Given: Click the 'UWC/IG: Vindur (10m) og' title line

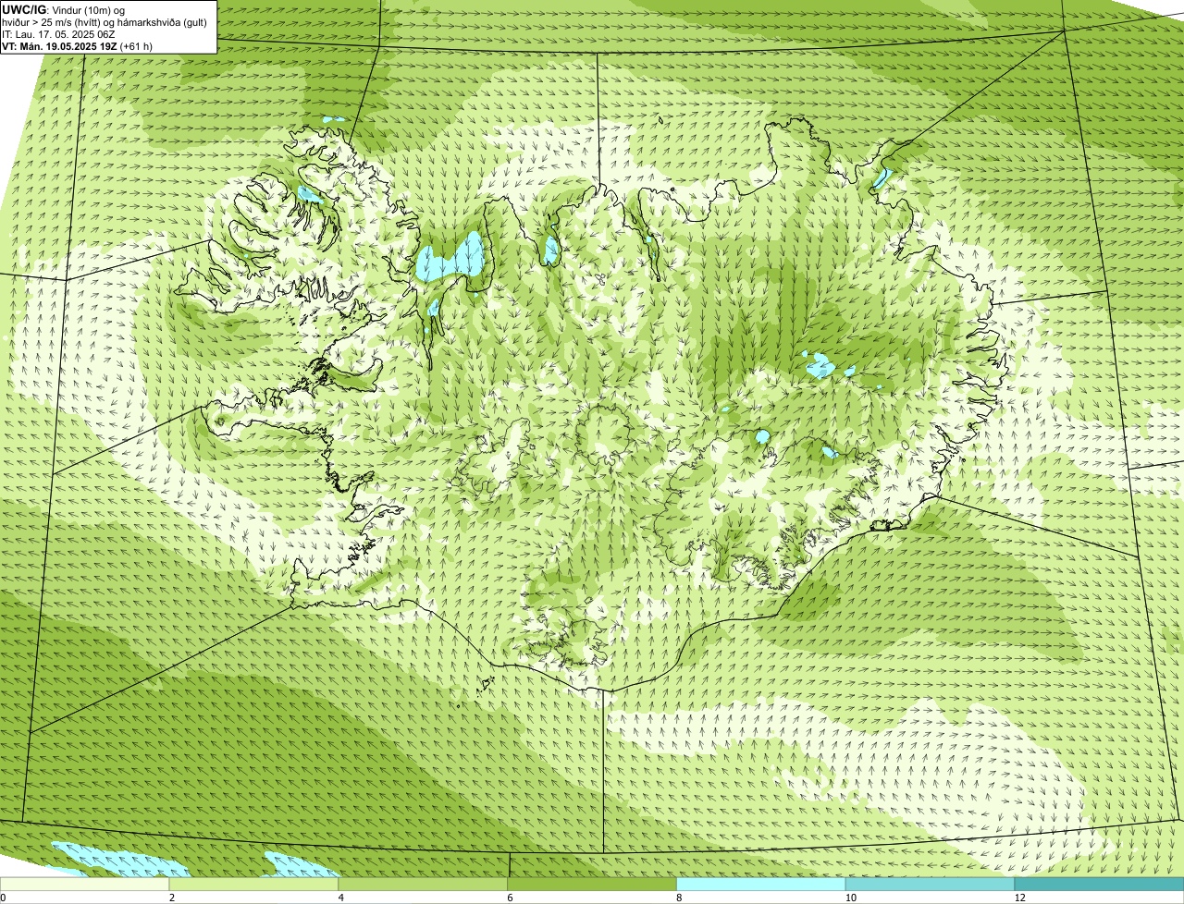Looking at the screenshot, I should [63, 10].
